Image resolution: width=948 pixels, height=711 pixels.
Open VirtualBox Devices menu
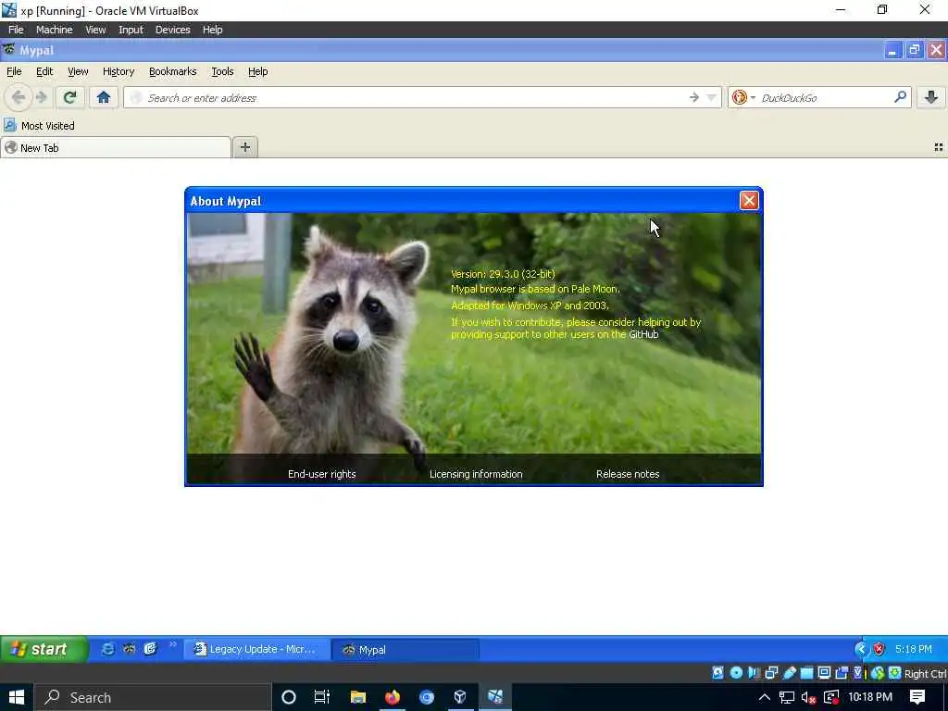pyautogui.click(x=172, y=29)
